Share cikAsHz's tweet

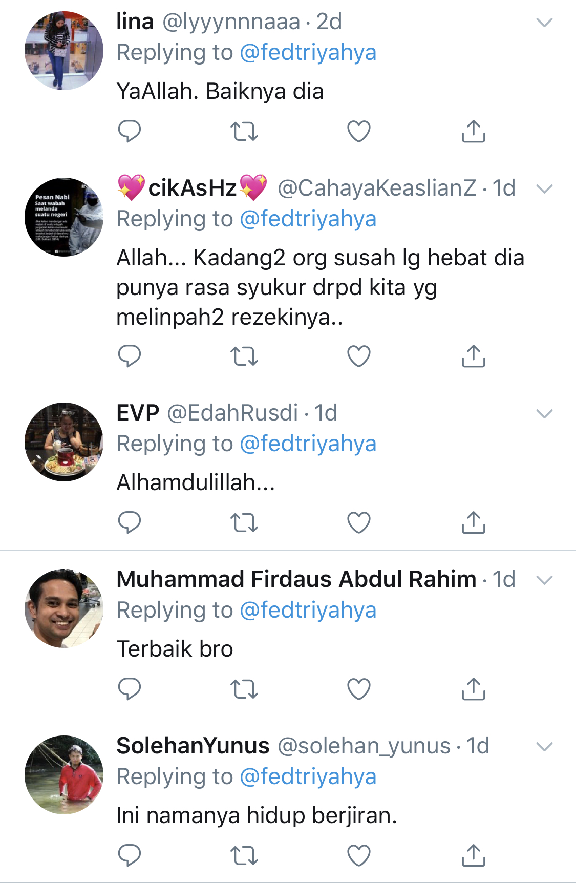click(473, 356)
